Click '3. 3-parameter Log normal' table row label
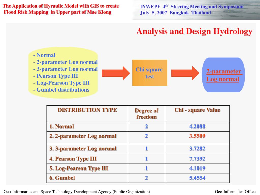Image resolution: width=260 pixels, height=195 pixels. coord(83,149)
